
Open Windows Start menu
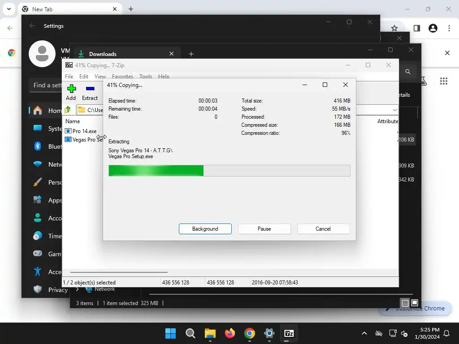pos(170,333)
